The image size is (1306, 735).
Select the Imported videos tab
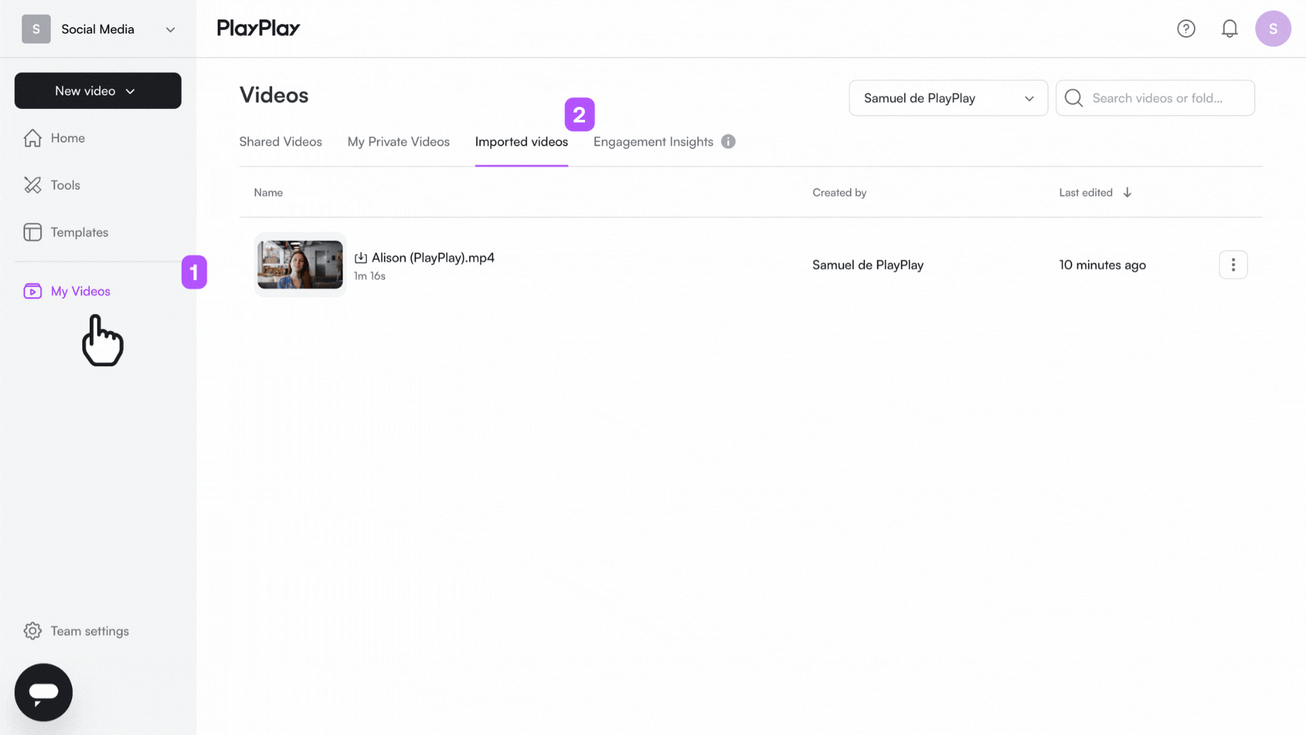point(521,142)
